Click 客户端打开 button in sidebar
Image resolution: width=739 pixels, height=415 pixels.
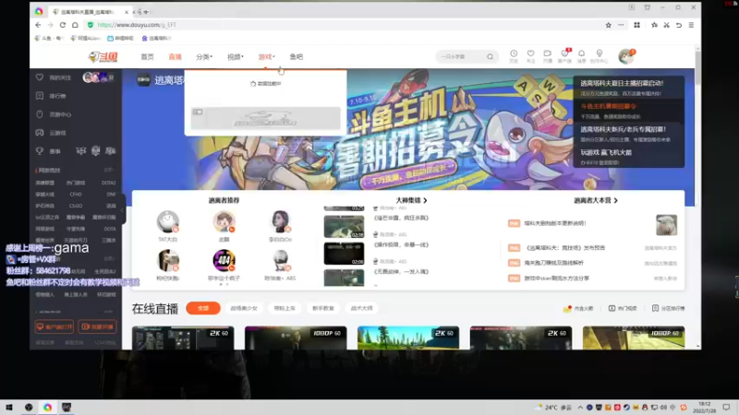coord(55,326)
